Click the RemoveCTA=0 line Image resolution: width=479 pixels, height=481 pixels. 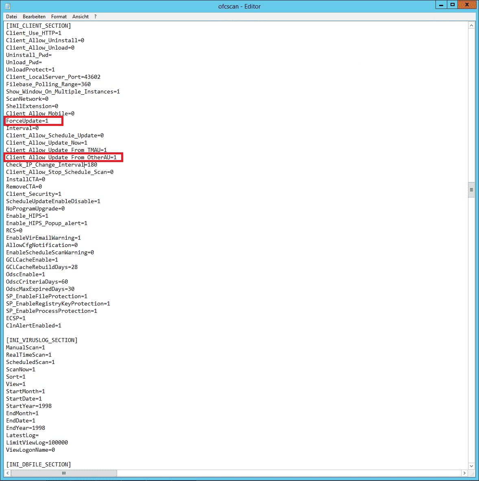coord(24,187)
